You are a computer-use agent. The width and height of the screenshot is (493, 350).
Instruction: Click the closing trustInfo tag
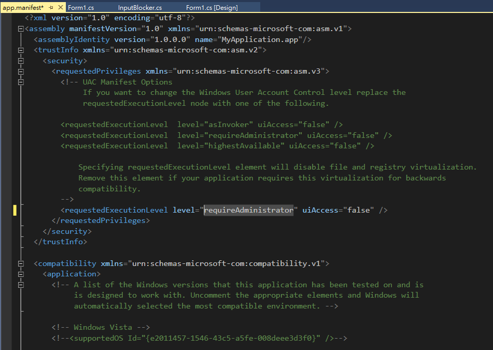(60, 242)
